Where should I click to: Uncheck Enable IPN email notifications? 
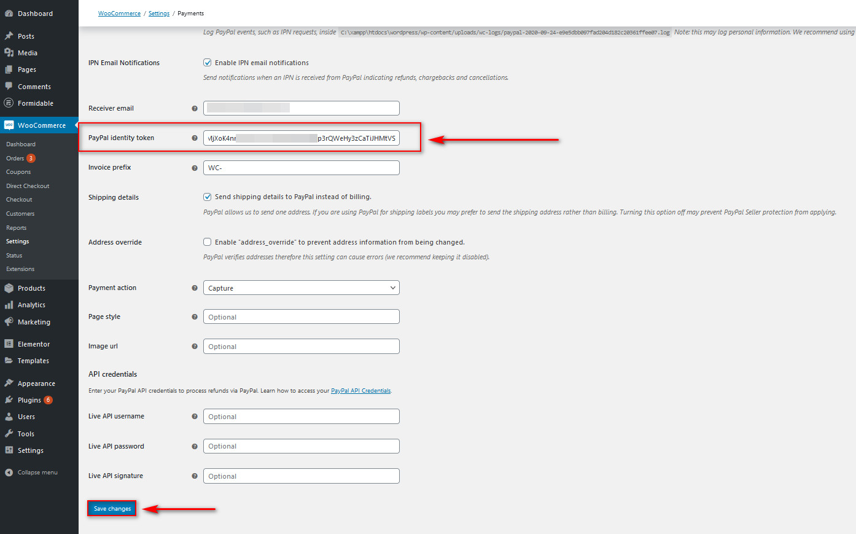click(x=208, y=63)
